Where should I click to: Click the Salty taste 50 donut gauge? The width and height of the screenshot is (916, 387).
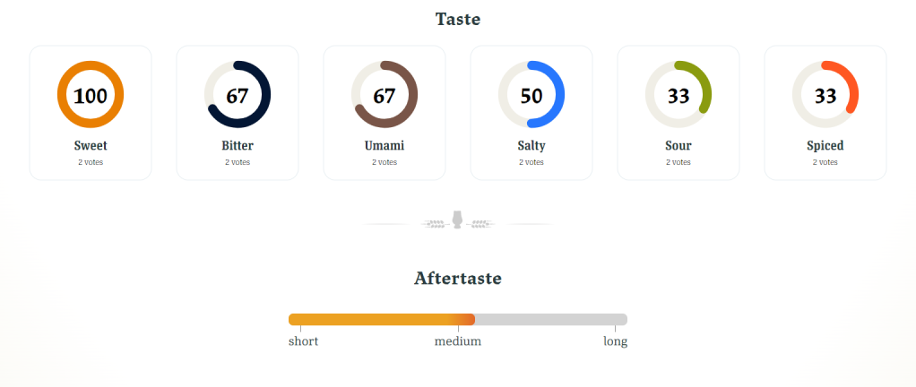coord(531,95)
